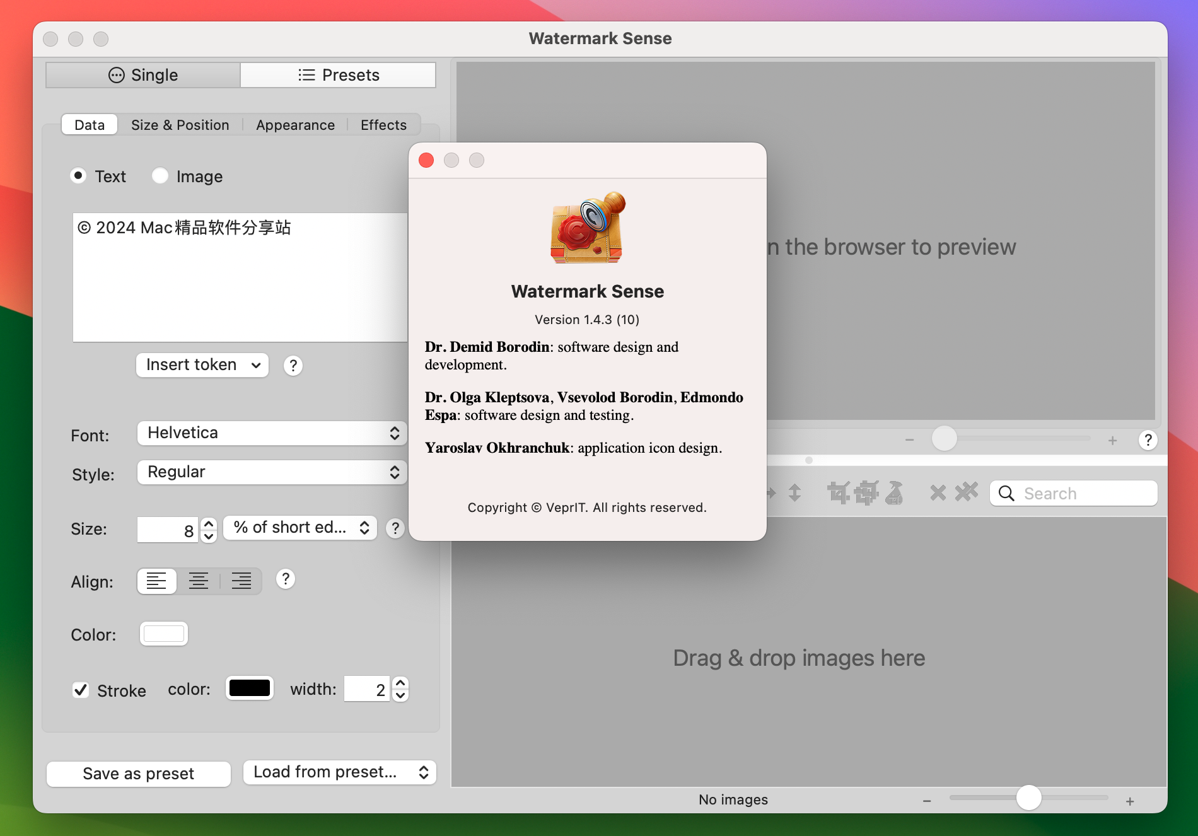Open the Data tab
The height and width of the screenshot is (836, 1198).
(90, 125)
